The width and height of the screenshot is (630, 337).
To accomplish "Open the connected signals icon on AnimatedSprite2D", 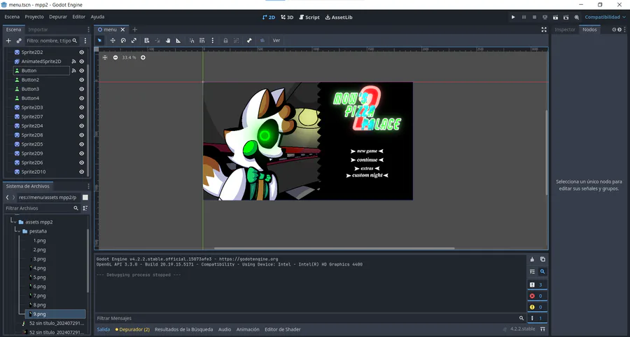I will [74, 61].
